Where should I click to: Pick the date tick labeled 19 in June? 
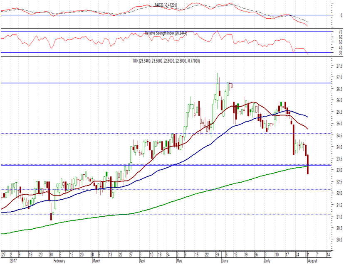[246, 254]
